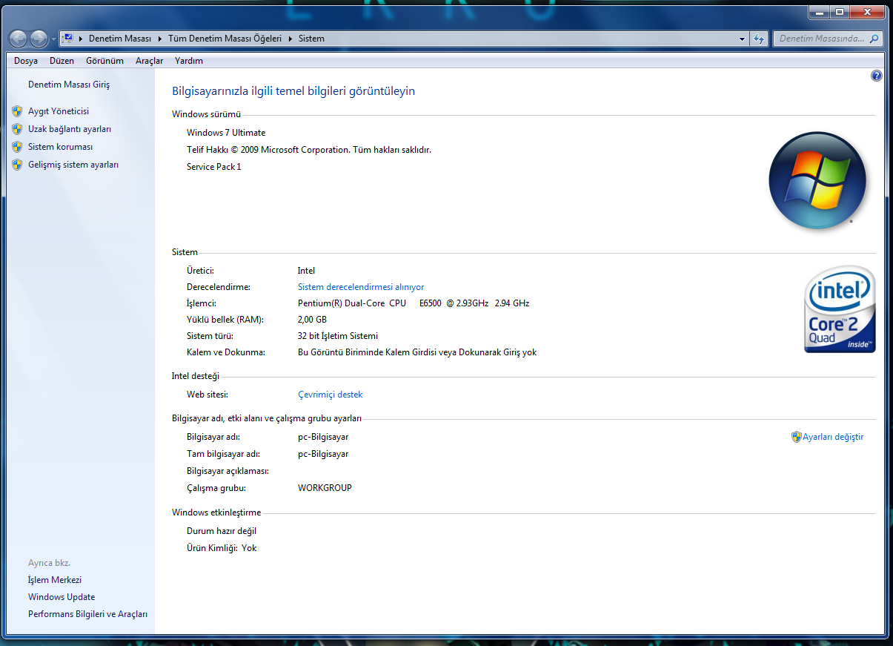Screen dimensions: 893x646
Task: Click the Forward navigation arrow button
Action: (x=39, y=39)
